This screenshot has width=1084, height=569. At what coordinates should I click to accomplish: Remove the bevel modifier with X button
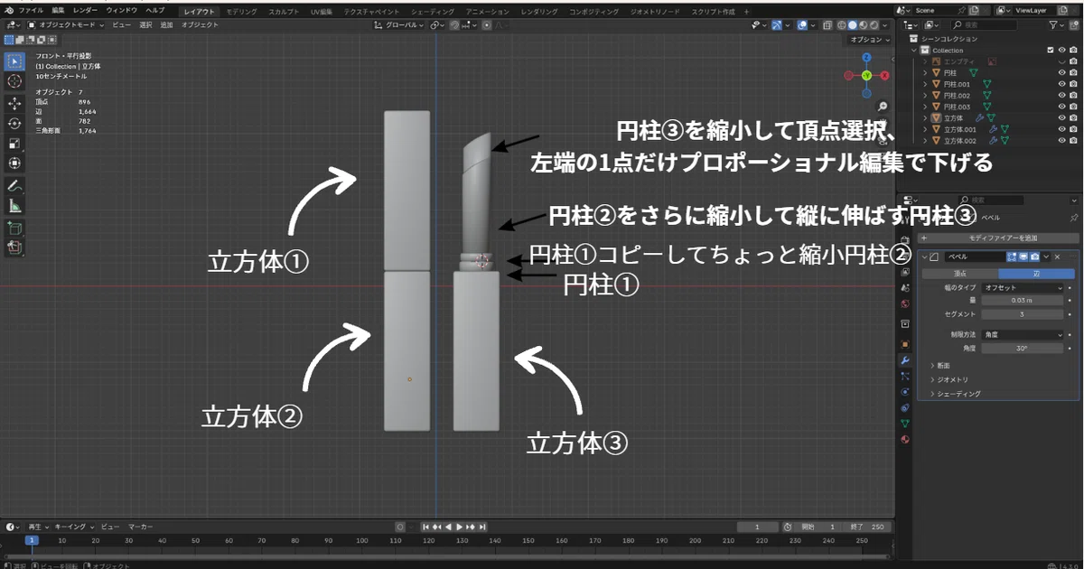1057,257
